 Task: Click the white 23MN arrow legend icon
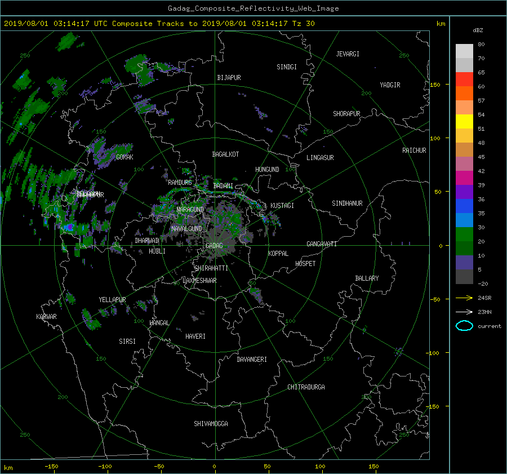pos(464,312)
